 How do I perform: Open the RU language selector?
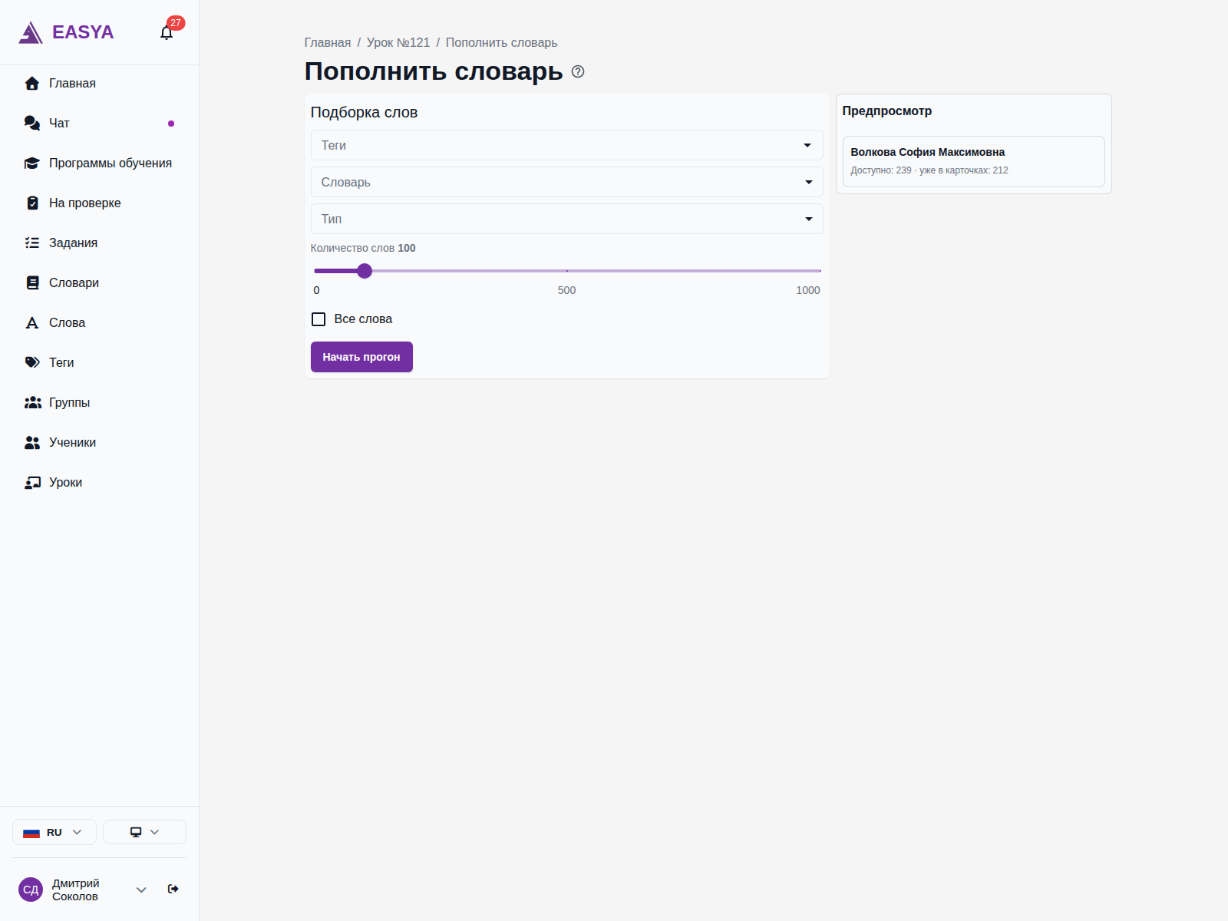click(54, 832)
